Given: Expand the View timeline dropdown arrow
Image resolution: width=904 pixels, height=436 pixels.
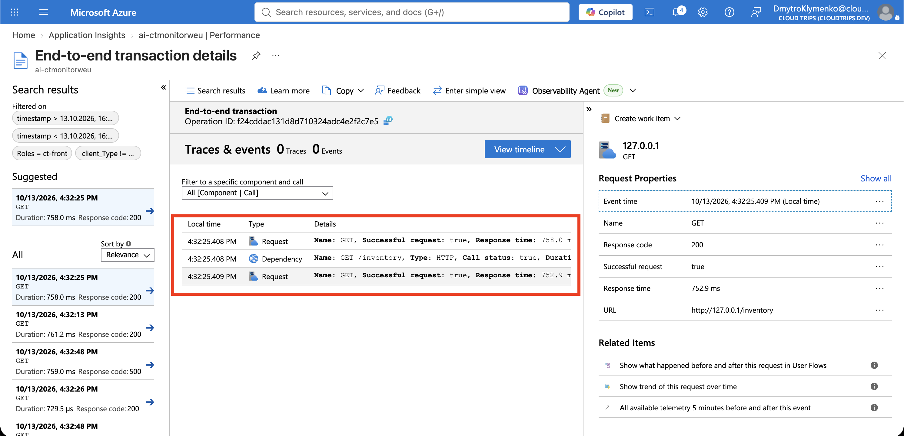Looking at the screenshot, I should [560, 149].
